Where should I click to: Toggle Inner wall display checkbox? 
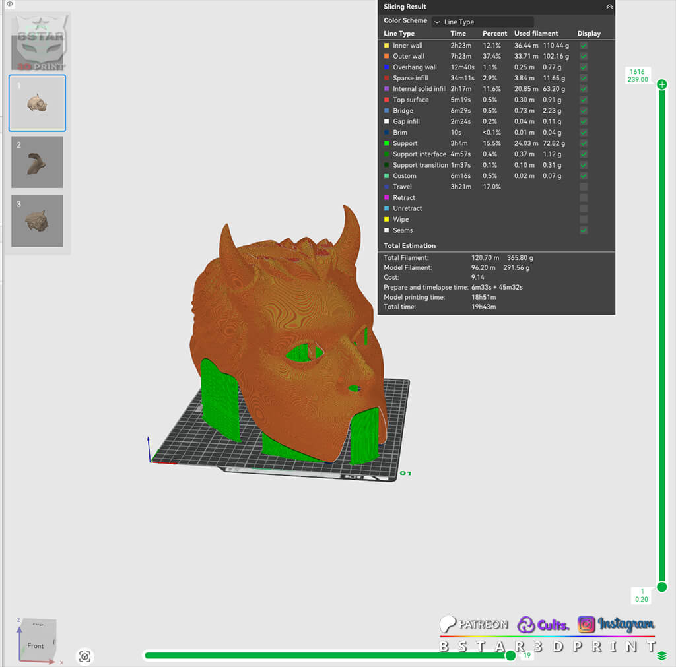tap(584, 46)
